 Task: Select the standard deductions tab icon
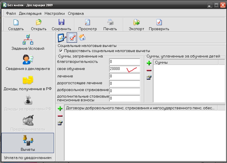tap(62, 38)
